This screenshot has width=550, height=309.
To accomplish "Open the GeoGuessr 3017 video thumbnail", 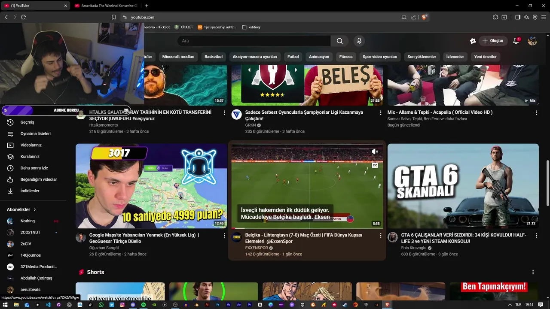I will [x=151, y=186].
